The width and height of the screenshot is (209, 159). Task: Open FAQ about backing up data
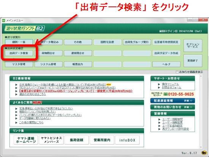click(x=51, y=115)
